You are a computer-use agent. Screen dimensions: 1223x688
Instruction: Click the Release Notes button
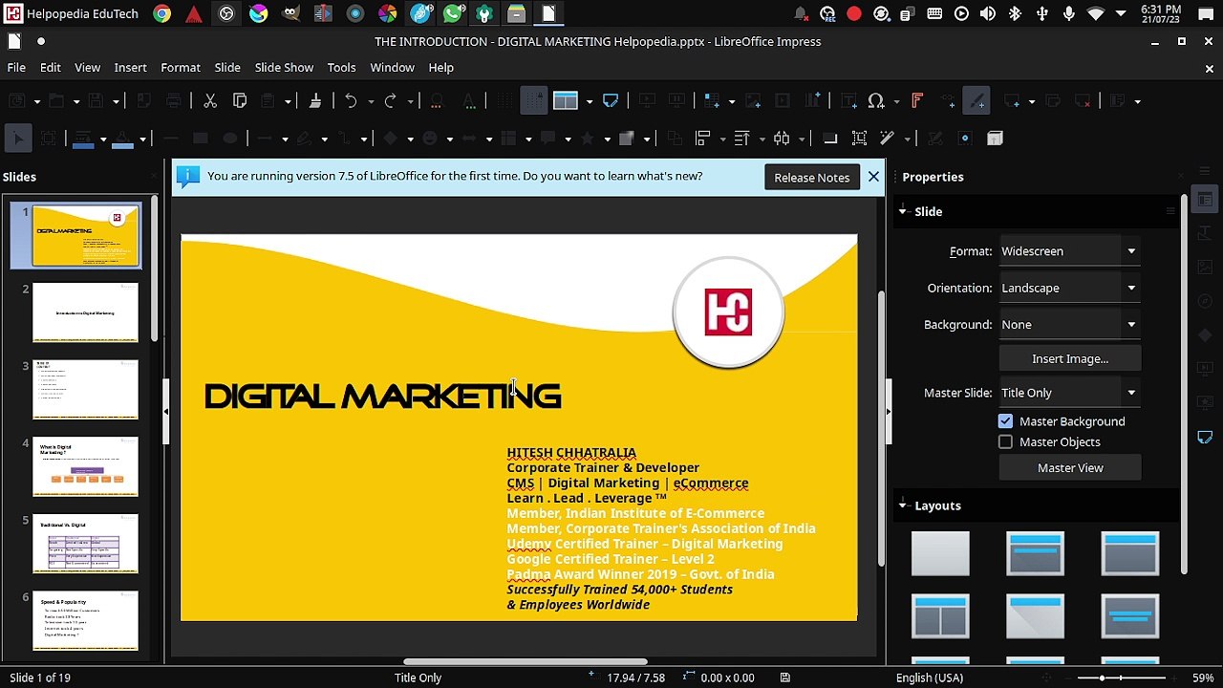(811, 177)
